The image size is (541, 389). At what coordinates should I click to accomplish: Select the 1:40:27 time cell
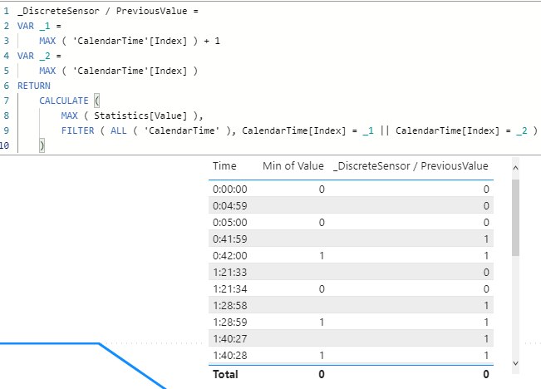click(230, 338)
